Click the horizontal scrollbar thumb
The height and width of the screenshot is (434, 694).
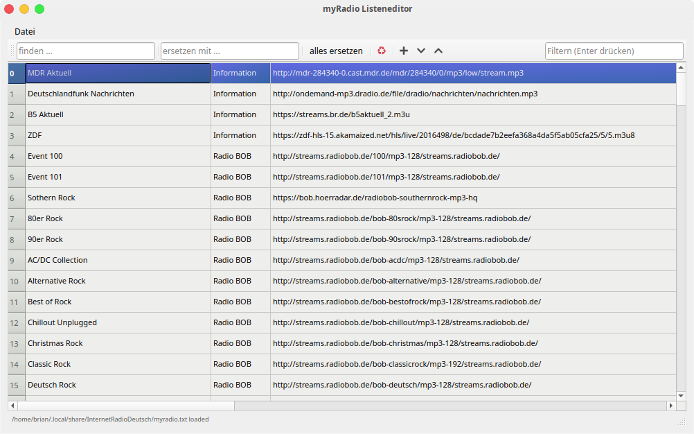pyautogui.click(x=125, y=405)
